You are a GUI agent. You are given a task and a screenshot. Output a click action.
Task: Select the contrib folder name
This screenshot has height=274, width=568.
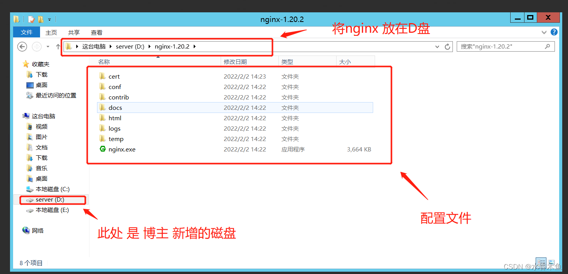tap(119, 97)
